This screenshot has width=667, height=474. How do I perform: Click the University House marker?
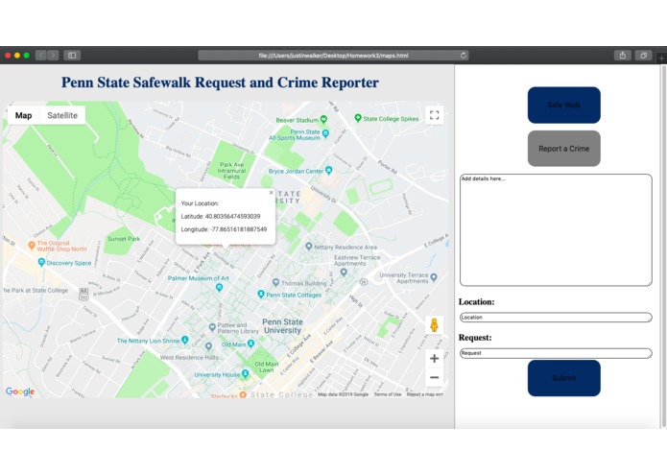[x=245, y=374]
